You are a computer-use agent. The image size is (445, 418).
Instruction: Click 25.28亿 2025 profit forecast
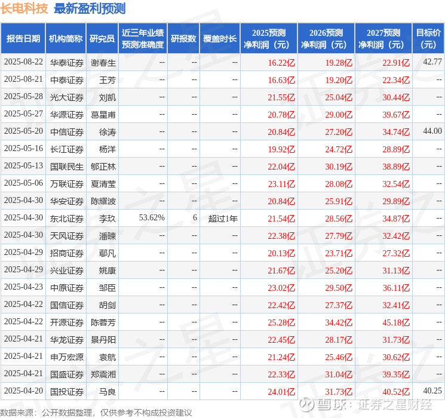[x=281, y=322]
